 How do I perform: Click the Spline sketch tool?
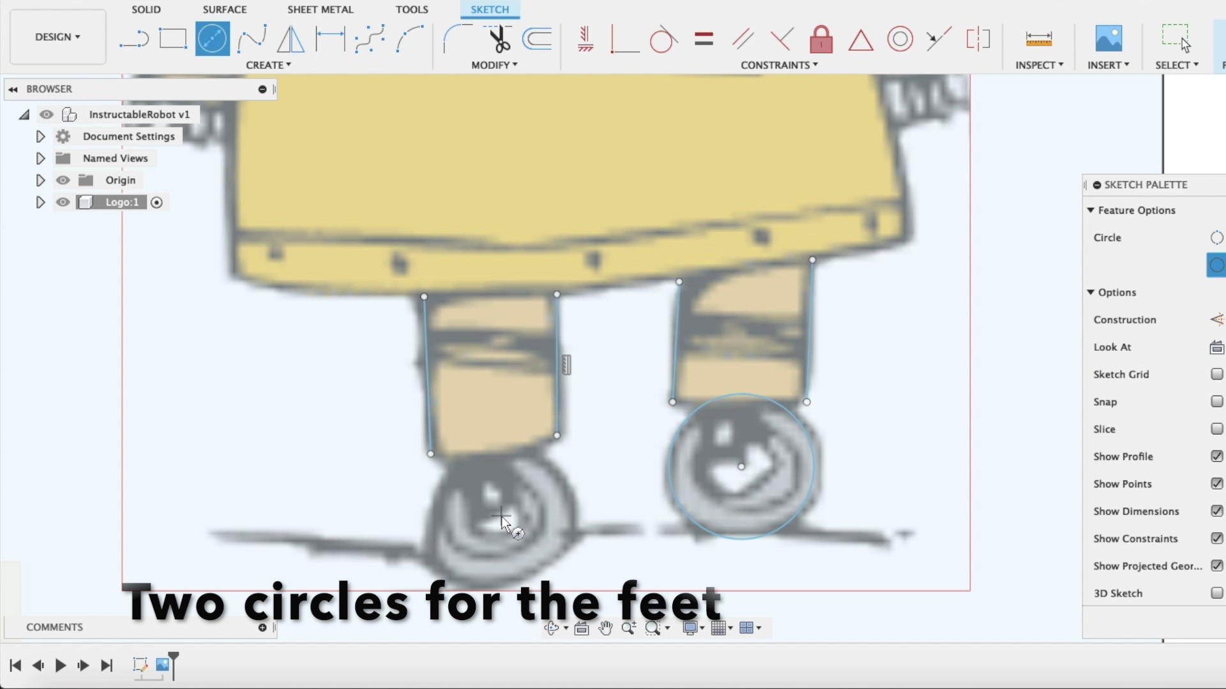coord(252,39)
